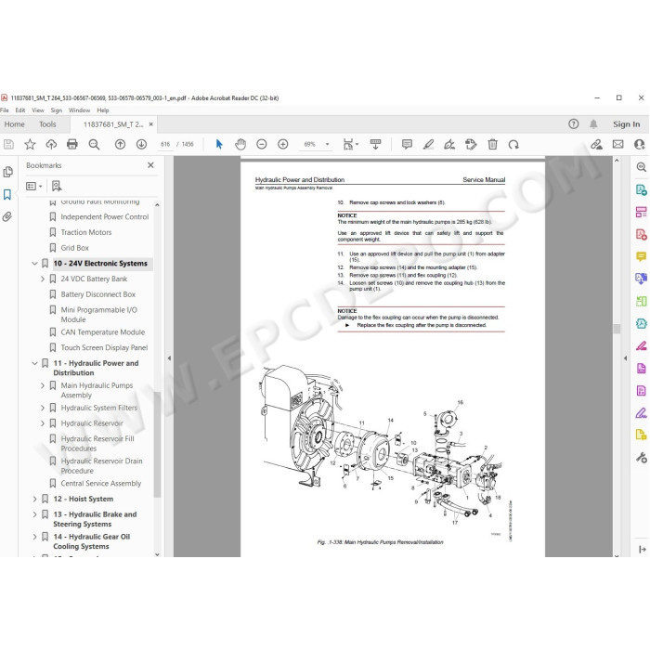The height and width of the screenshot is (650, 650).
Task: Click the Delete trash icon
Action: pos(492,144)
